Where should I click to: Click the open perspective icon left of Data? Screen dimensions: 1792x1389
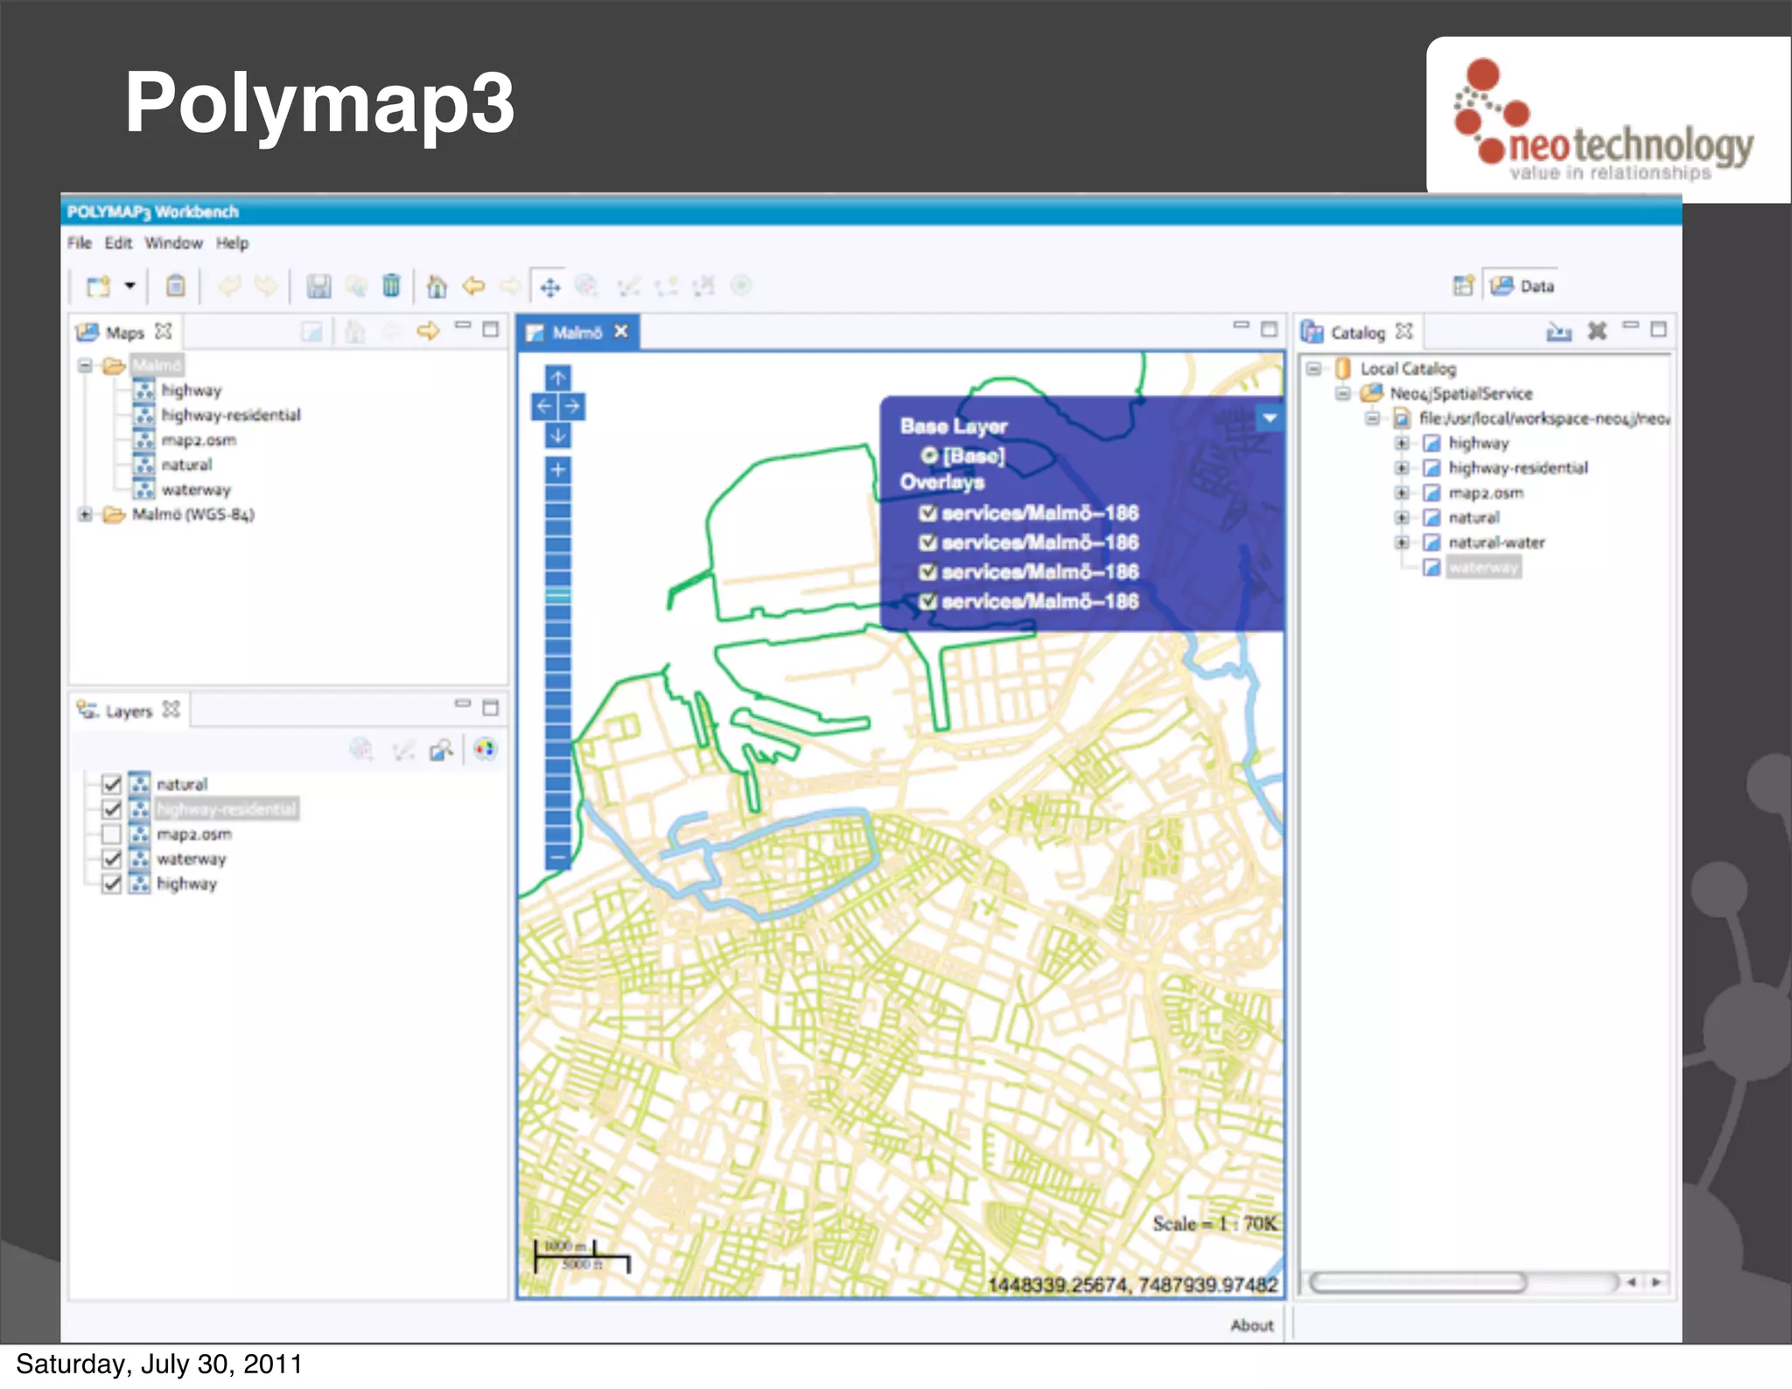(x=1463, y=285)
